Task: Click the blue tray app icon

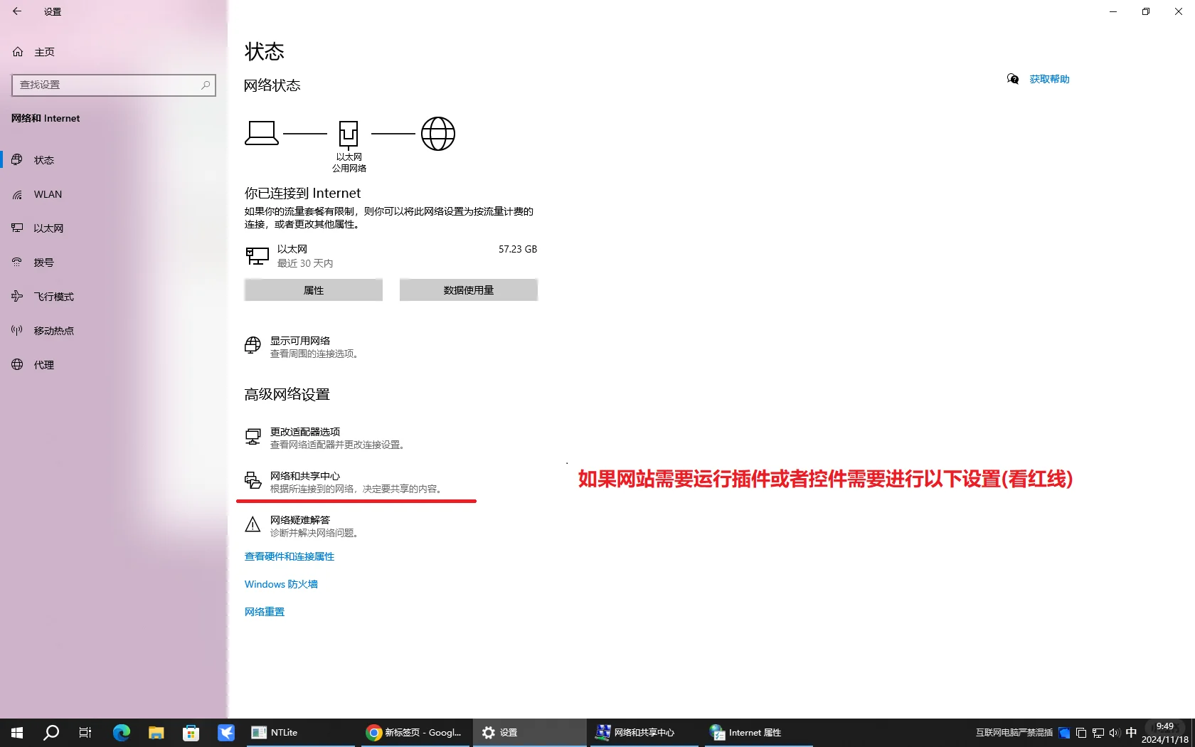Action: 1064,733
